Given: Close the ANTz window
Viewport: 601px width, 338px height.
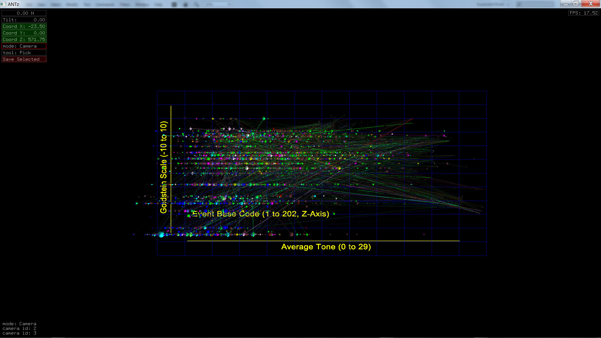Looking at the screenshot, I should coord(591,4).
